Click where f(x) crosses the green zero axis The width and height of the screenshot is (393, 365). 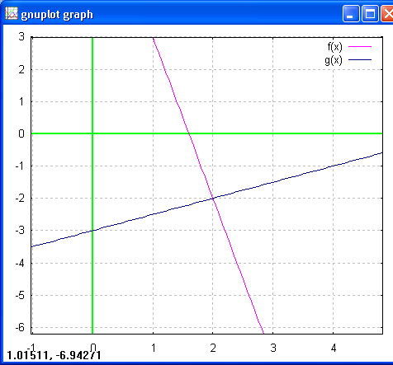click(189, 133)
